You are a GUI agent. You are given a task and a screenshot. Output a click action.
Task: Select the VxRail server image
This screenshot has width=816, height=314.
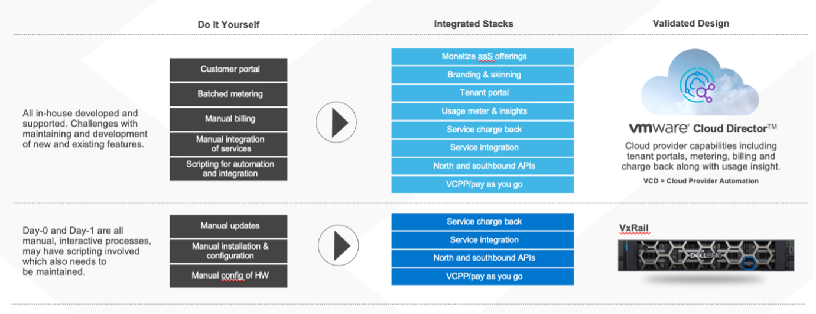pos(706,255)
